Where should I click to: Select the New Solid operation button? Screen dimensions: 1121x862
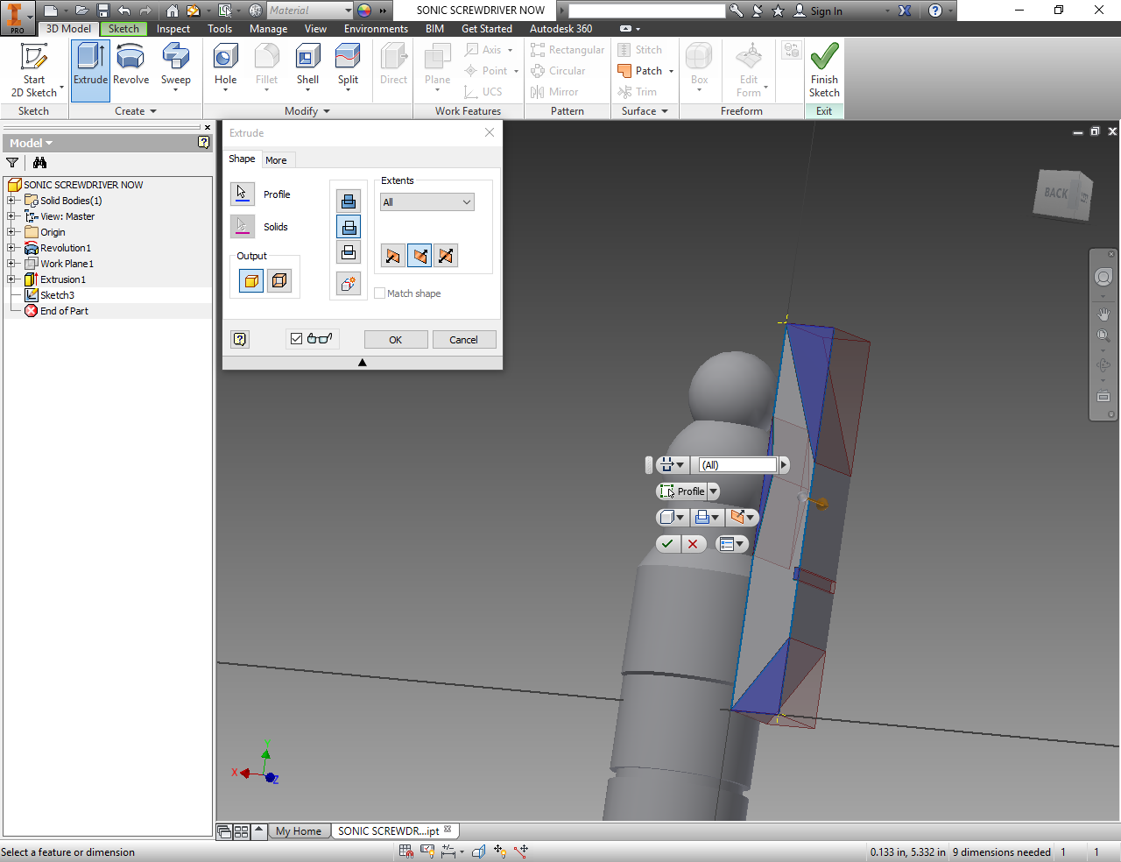click(x=349, y=283)
